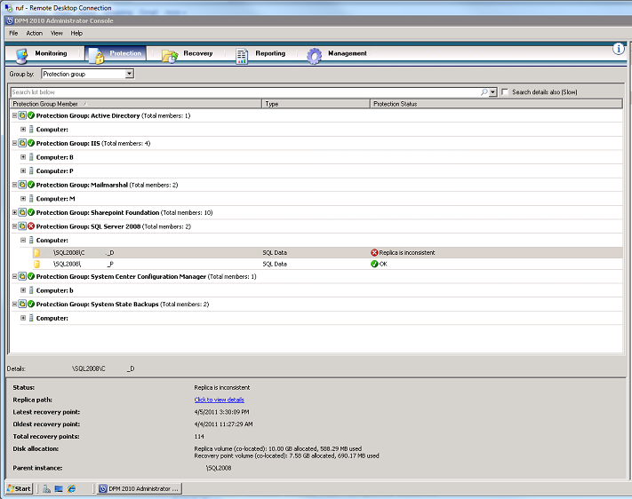The width and height of the screenshot is (632, 499).
Task: Click the server icon beside Computer: M
Action: 31,199
